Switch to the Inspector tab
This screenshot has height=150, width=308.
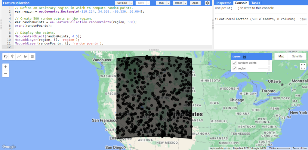pos(223,3)
